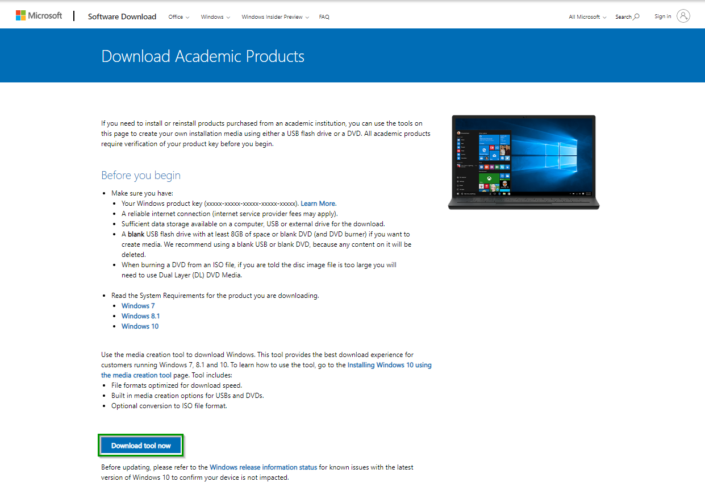Expand the All Microsoft menu
This screenshot has width=705, height=494.
tap(587, 17)
